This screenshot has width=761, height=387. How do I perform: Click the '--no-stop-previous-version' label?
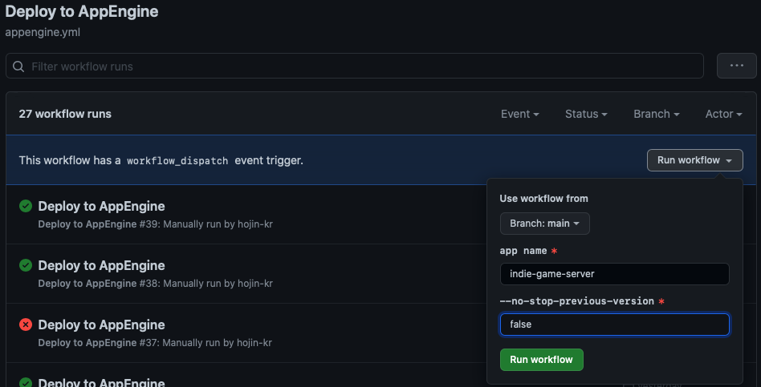tap(576, 301)
